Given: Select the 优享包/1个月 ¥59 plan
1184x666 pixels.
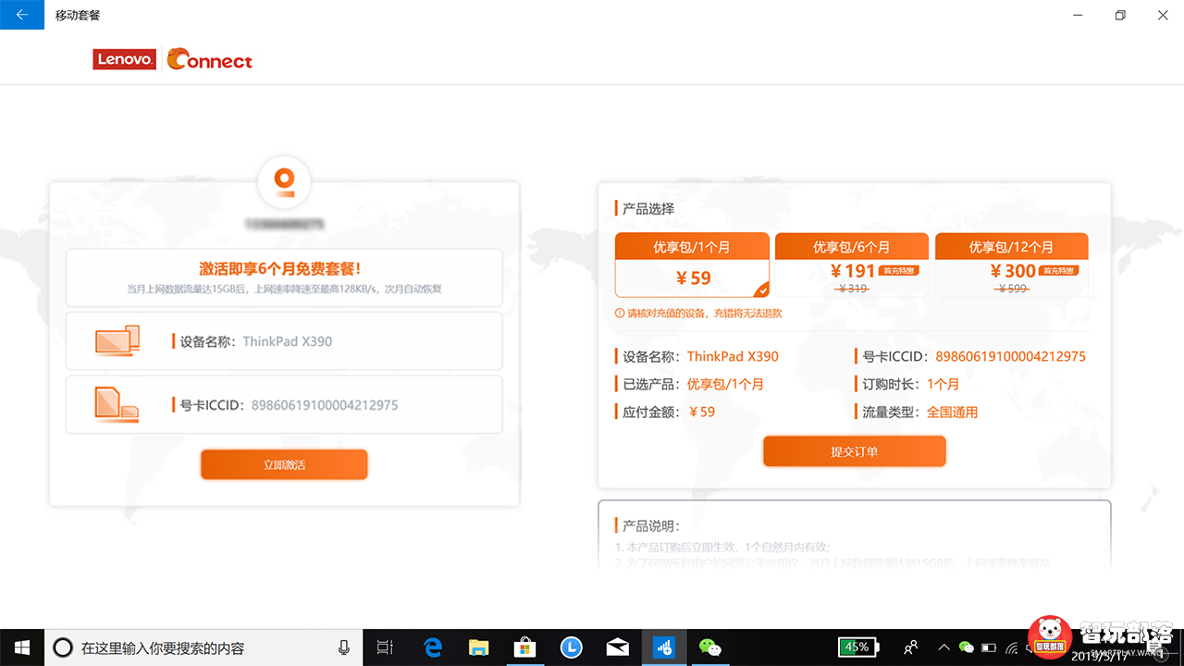Looking at the screenshot, I should click(x=692, y=265).
